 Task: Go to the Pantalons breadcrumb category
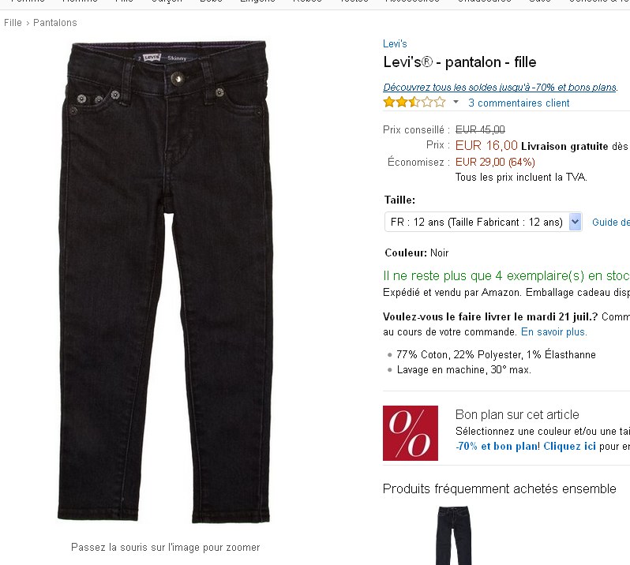click(x=55, y=23)
